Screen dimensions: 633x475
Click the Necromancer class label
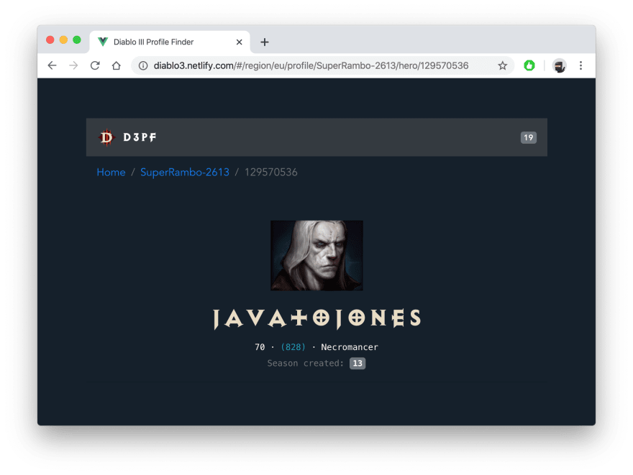(x=350, y=347)
